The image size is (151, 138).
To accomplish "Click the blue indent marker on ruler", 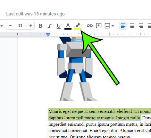I will click(x=48, y=34).
